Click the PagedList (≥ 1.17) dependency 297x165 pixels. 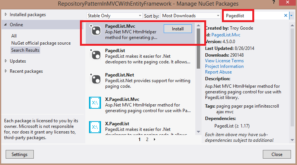click(232, 126)
